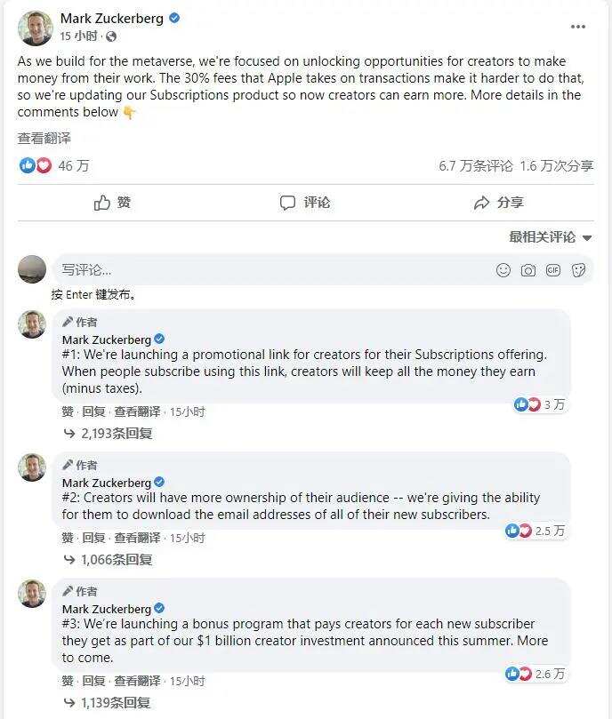This screenshot has width=612, height=719.
Task: Click the 评论 comment button
Action: click(305, 203)
